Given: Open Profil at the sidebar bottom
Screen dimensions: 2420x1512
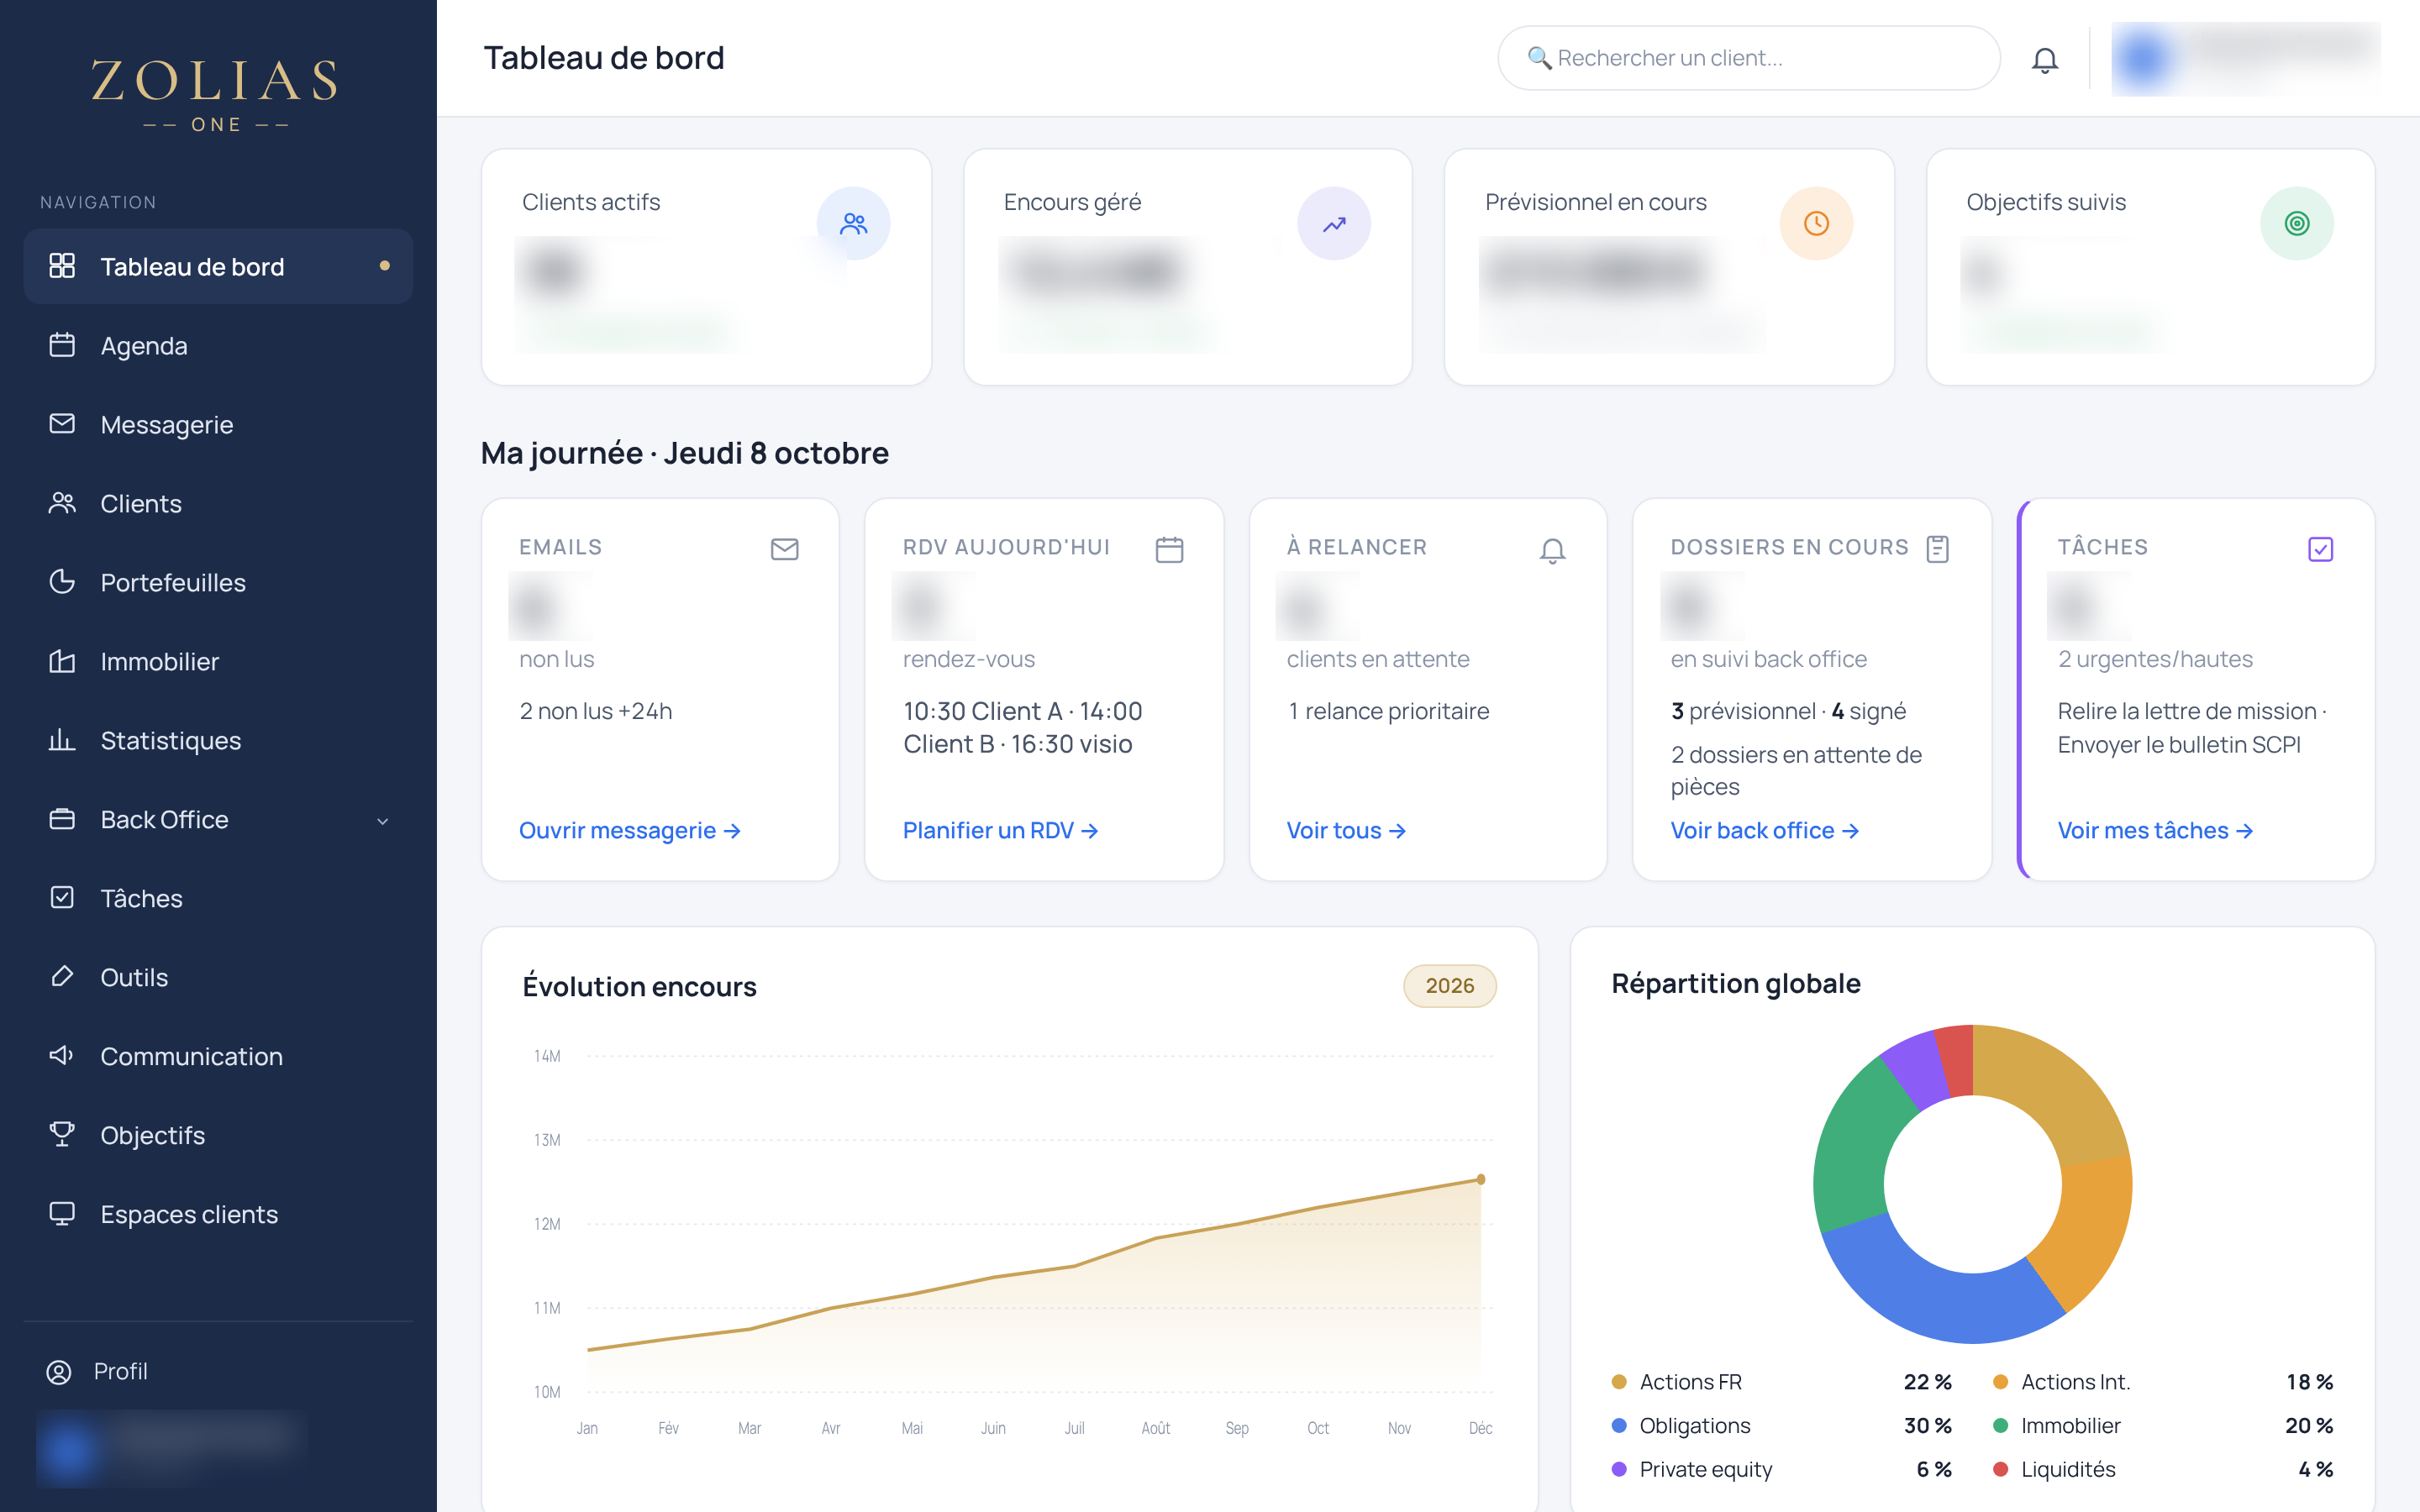Looking at the screenshot, I should pyautogui.click(x=97, y=1372).
